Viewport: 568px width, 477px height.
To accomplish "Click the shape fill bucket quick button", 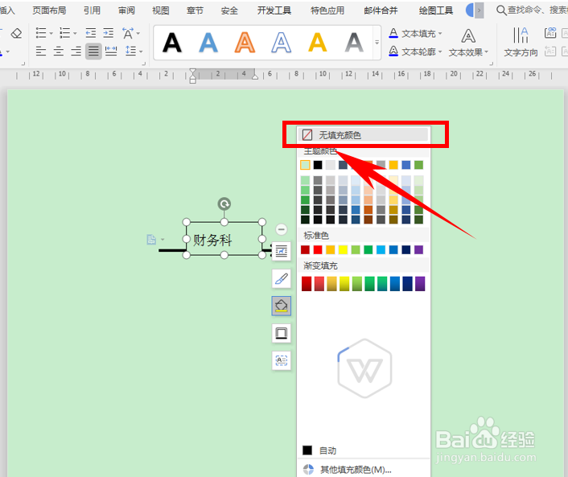I will click(282, 306).
